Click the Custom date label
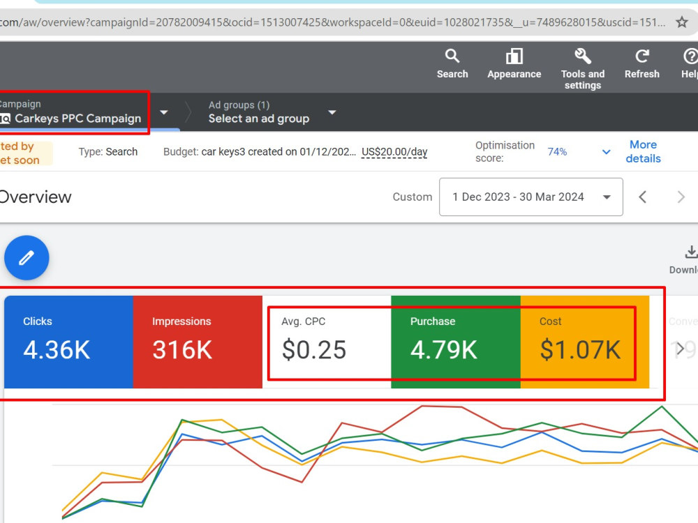This screenshot has width=698, height=523. coord(413,197)
